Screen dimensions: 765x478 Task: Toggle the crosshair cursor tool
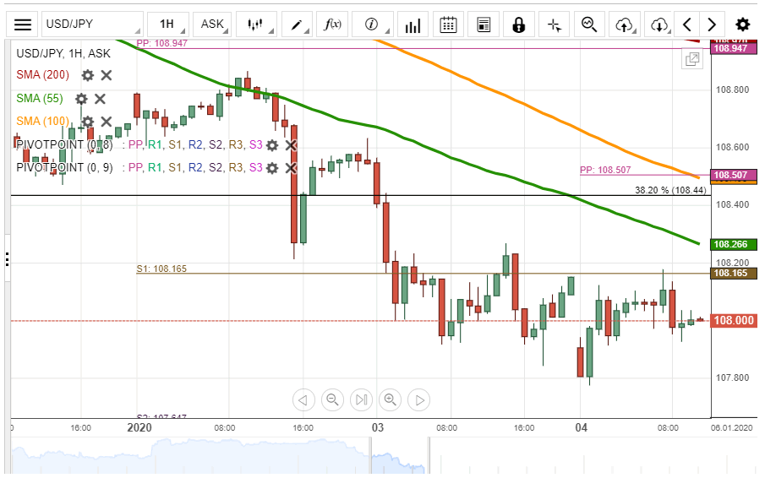point(555,24)
